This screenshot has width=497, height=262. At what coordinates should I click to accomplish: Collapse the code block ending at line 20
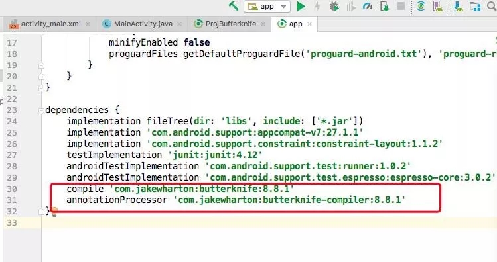coord(41,77)
